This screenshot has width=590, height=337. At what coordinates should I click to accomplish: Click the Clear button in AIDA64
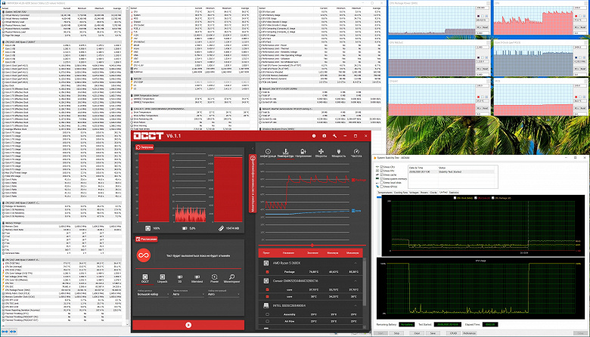(417, 333)
